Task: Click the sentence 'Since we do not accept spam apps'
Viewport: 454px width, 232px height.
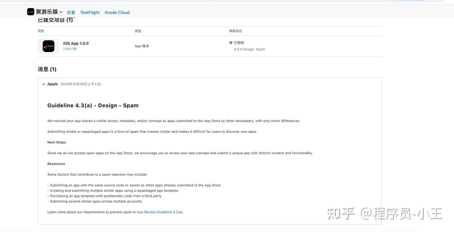Action: (x=180, y=153)
